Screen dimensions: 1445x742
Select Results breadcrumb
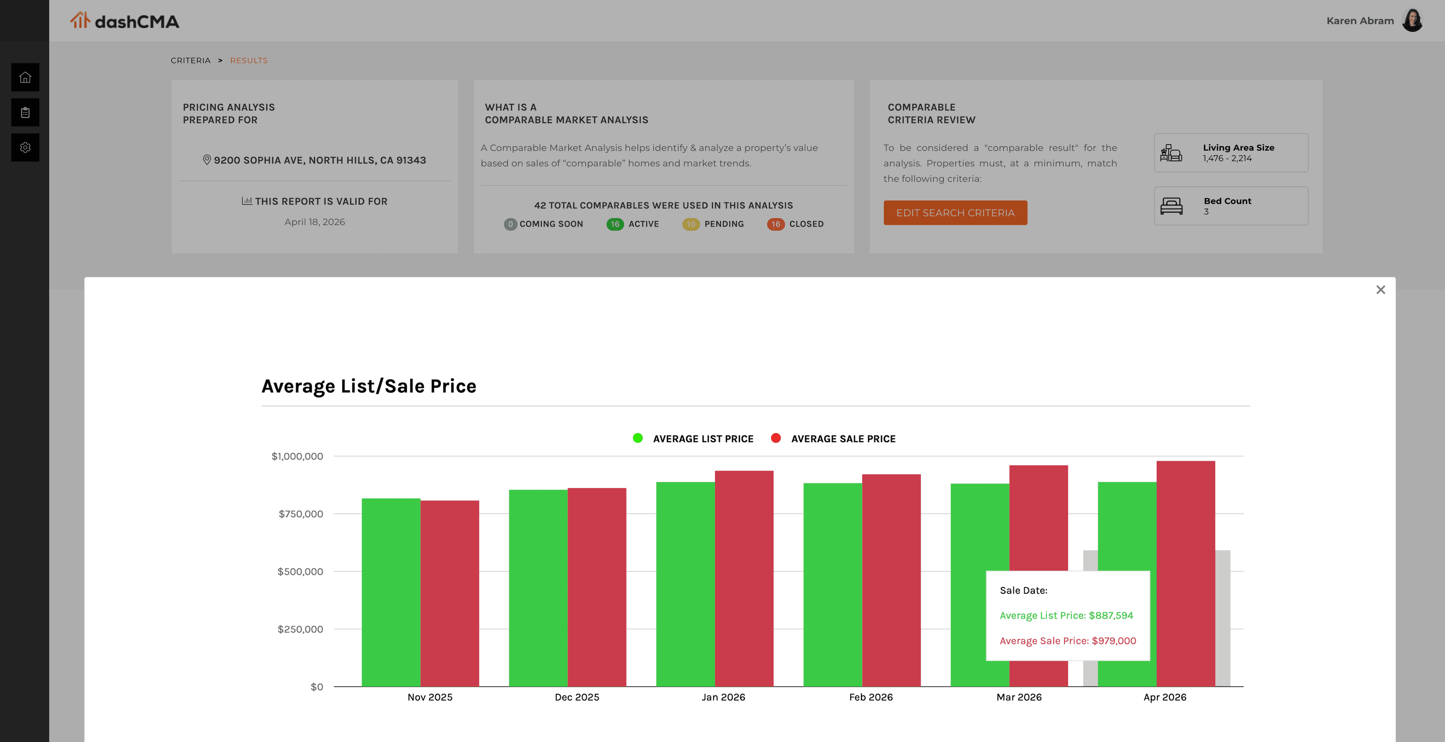248,61
